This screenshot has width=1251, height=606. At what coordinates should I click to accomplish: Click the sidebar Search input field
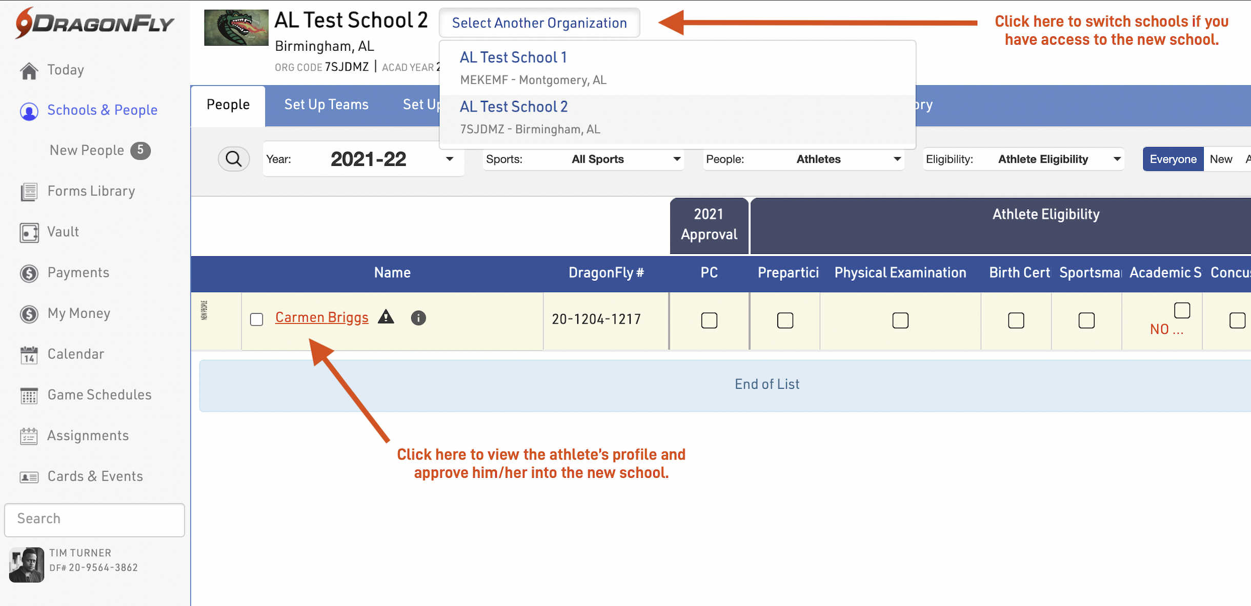94,519
